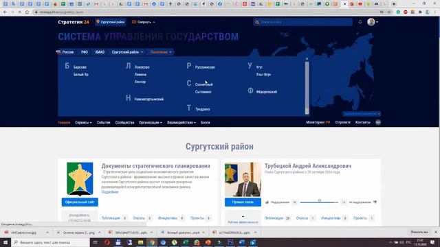This screenshot has height=247, width=440.
Task: Open Мониторинг РФ link
Action: pos(318,122)
